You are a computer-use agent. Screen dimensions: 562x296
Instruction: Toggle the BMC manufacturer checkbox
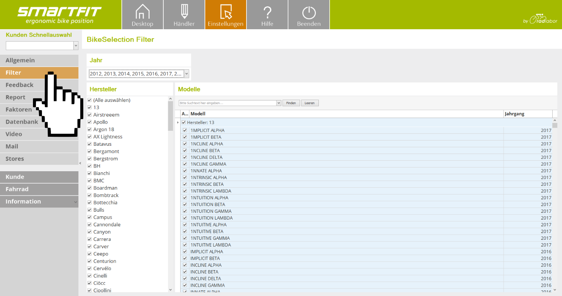click(90, 181)
